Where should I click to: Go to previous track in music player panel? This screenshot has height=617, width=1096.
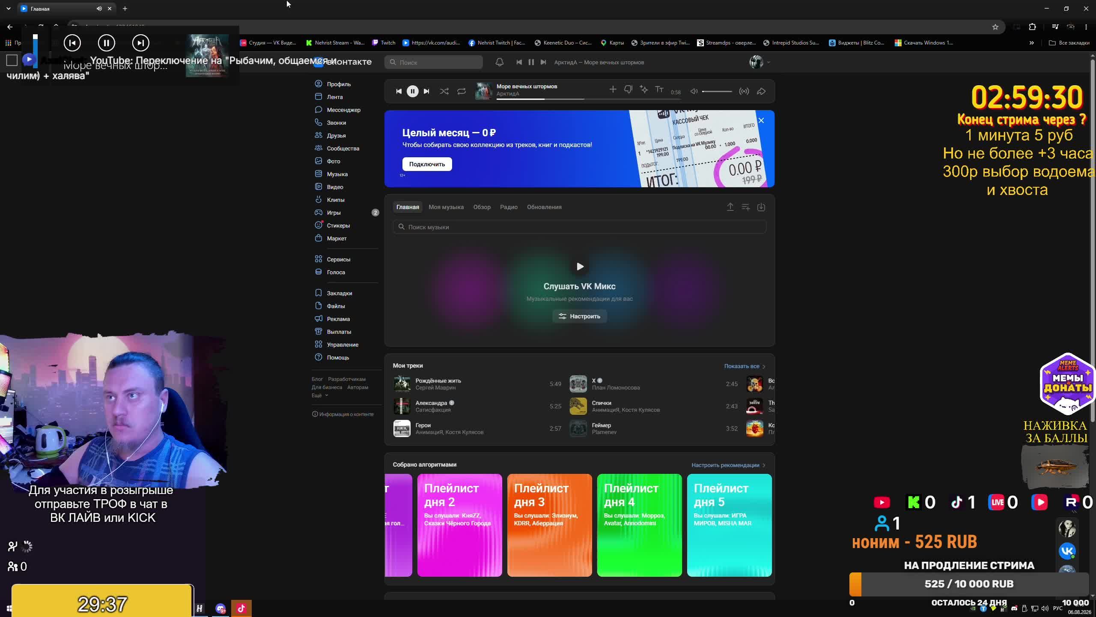pos(399,91)
